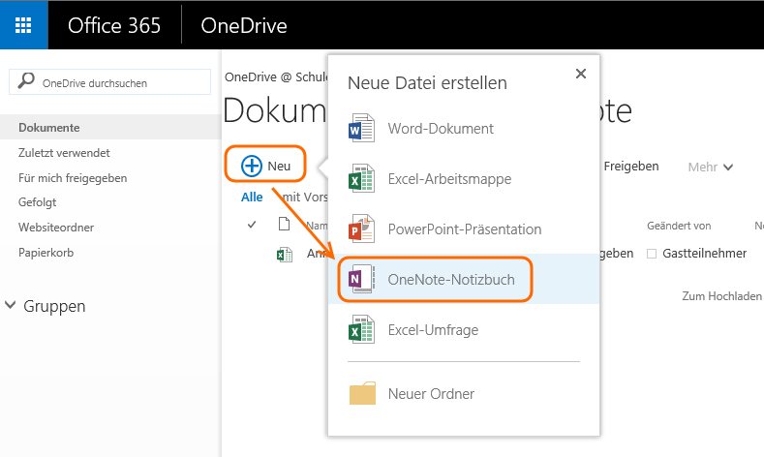Expand the Gruppen section

[x=11, y=306]
